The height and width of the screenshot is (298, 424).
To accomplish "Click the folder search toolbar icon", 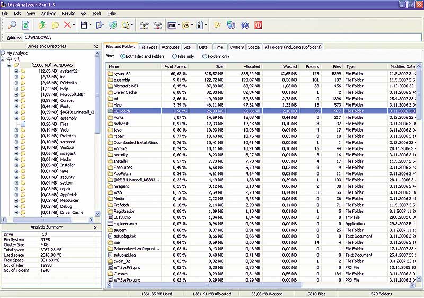I will (125, 25).
